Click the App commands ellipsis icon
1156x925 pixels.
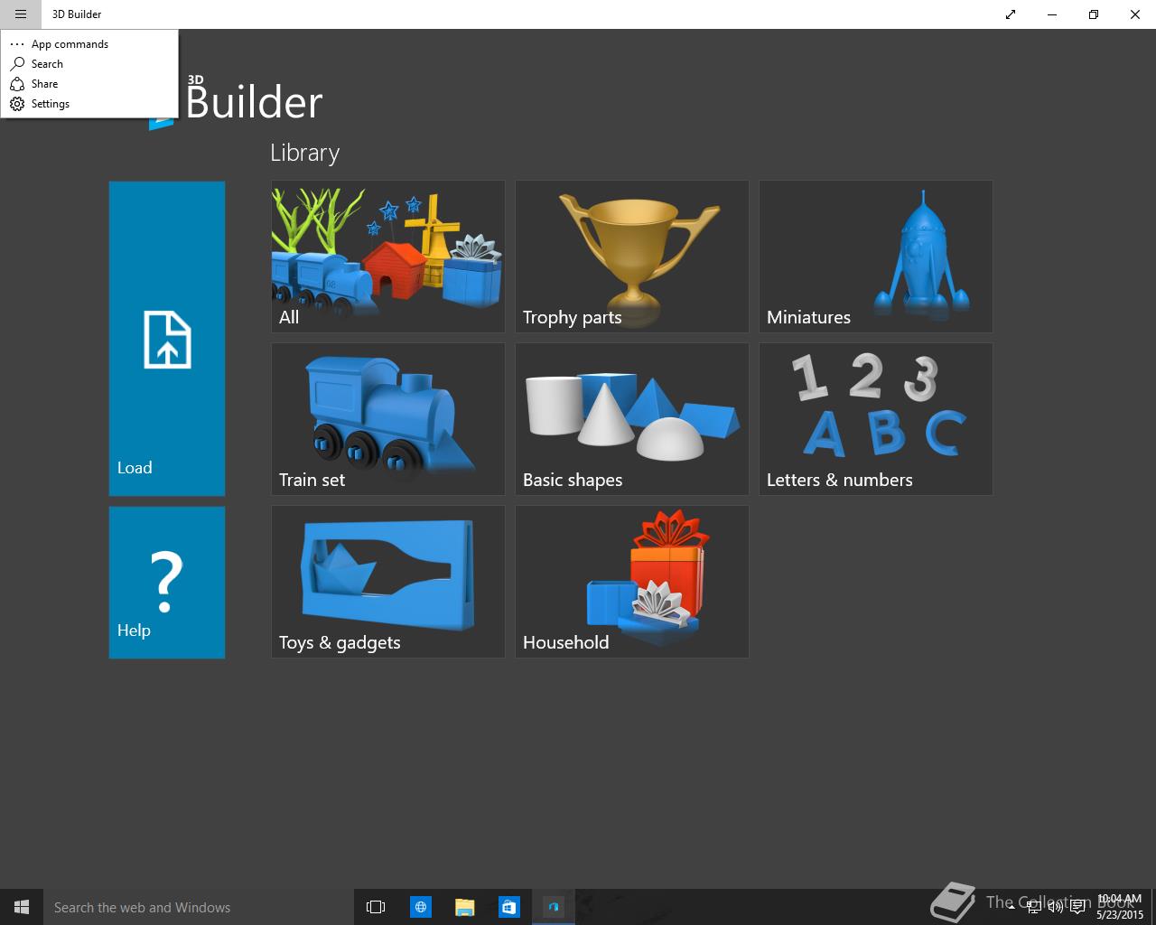click(x=17, y=44)
